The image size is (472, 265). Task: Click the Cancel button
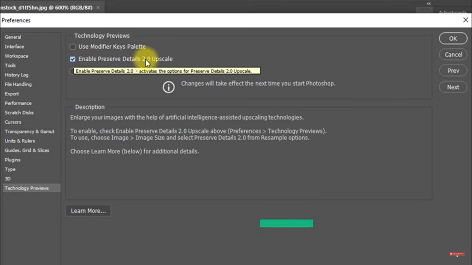(453, 54)
